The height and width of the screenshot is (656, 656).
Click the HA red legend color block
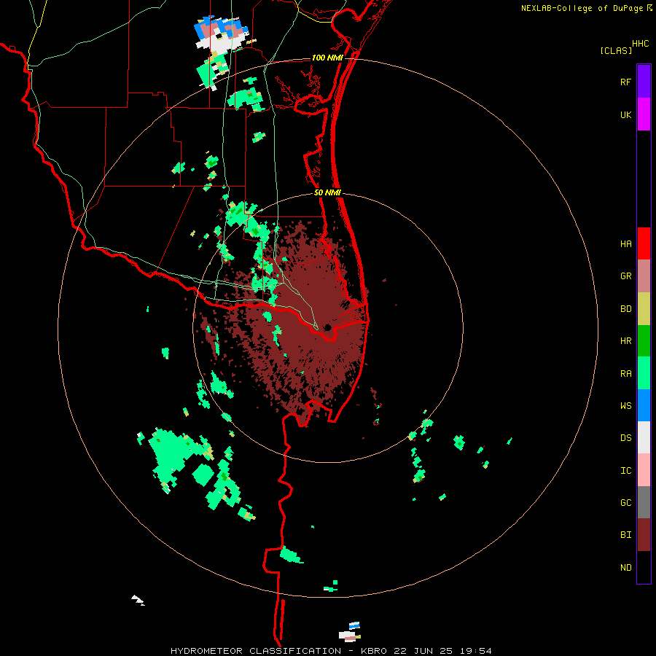point(644,243)
